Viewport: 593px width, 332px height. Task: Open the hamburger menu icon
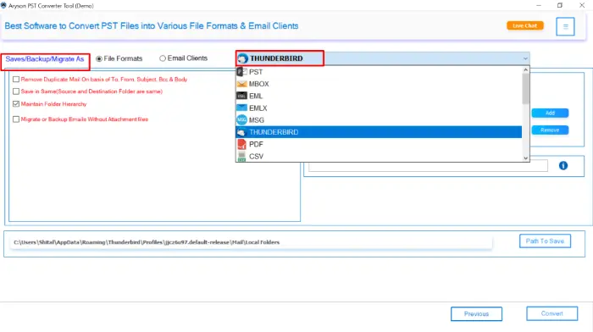[565, 26]
